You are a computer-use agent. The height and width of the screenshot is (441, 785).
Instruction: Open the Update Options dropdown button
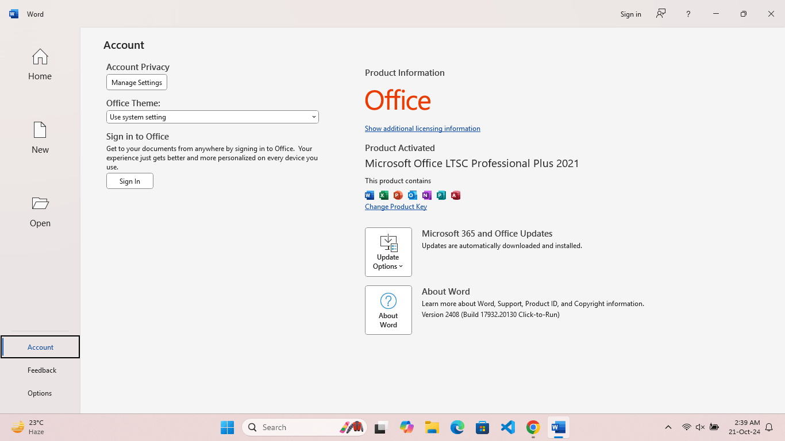[x=388, y=252]
